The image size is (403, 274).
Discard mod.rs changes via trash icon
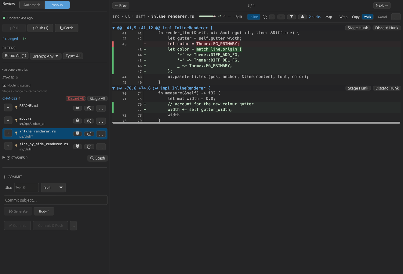click(78, 121)
